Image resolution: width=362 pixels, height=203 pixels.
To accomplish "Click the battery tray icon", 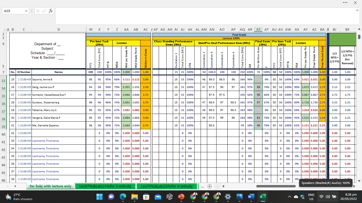I will tap(334, 197).
